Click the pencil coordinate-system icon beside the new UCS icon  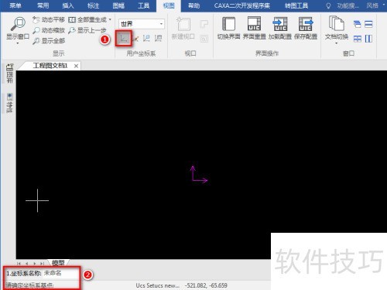point(135,39)
